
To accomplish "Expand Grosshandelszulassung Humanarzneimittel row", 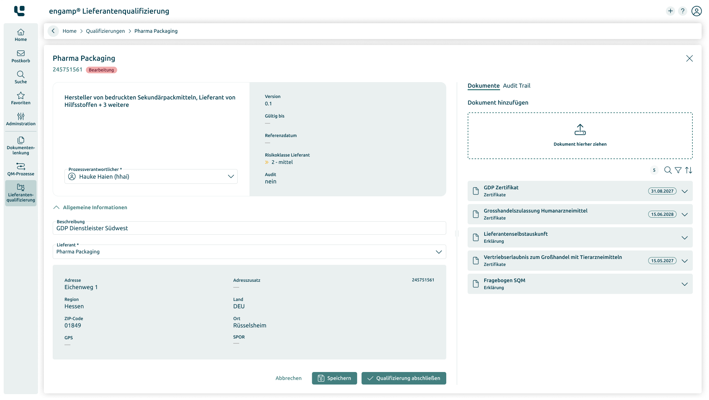I will 685,215.
